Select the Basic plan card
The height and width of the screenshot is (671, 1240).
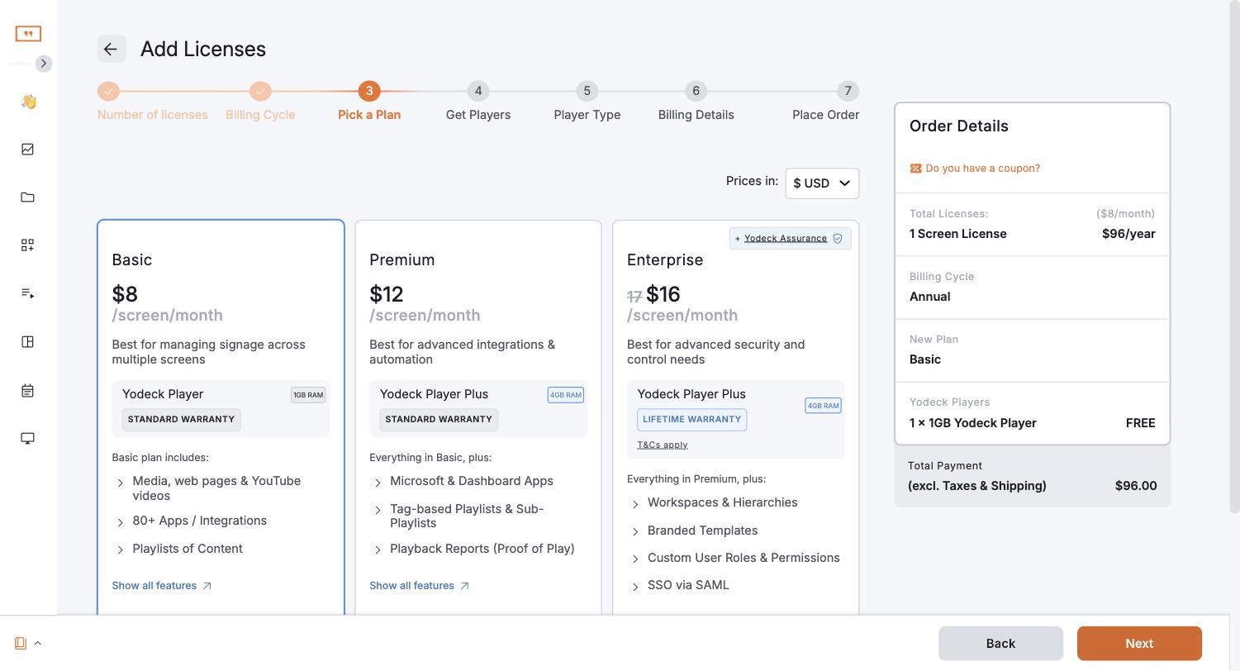pyautogui.click(x=221, y=417)
